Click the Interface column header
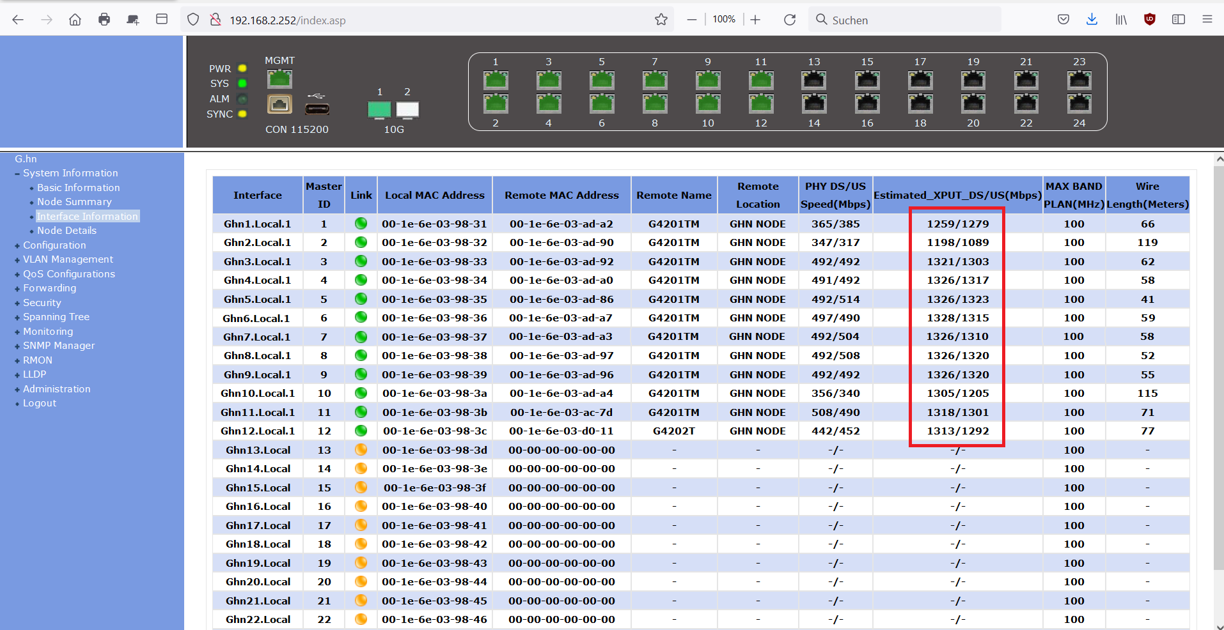The width and height of the screenshot is (1224, 630). [x=258, y=196]
